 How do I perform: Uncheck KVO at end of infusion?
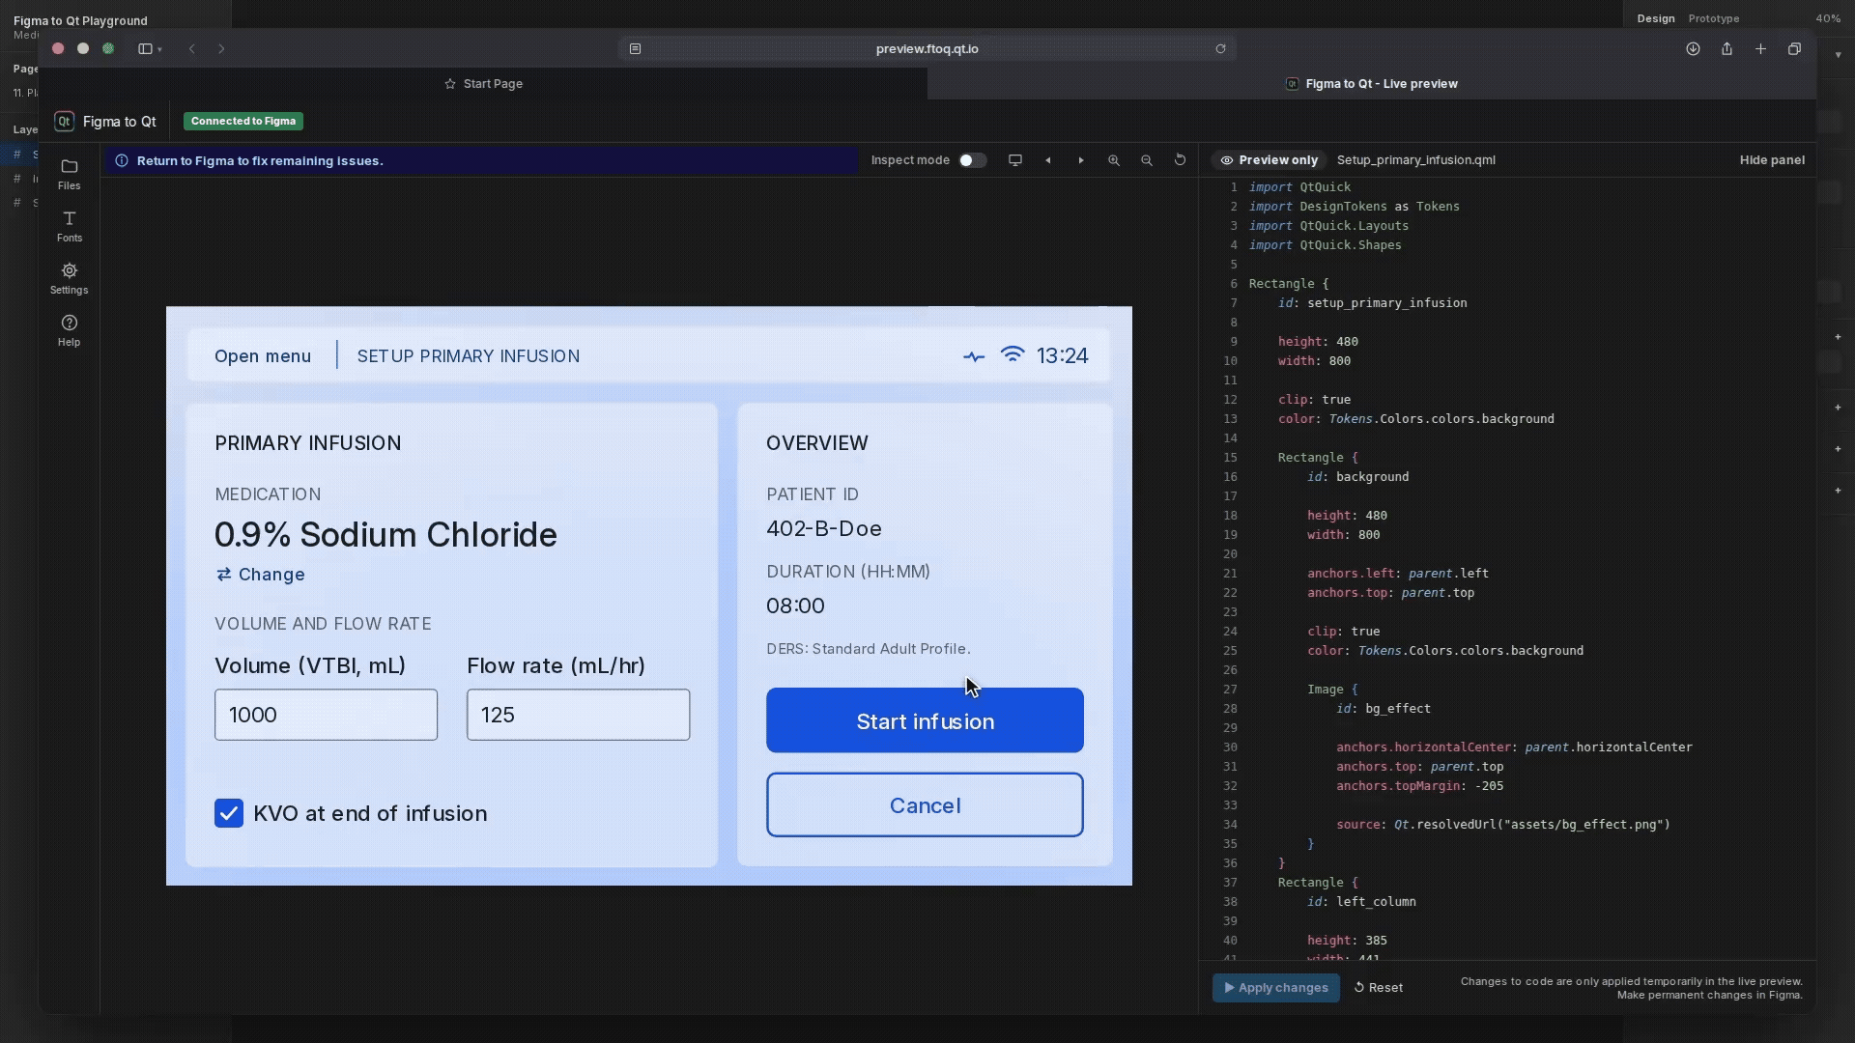[x=229, y=813]
